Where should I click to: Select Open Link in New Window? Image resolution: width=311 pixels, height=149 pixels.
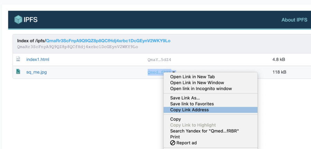(197, 83)
